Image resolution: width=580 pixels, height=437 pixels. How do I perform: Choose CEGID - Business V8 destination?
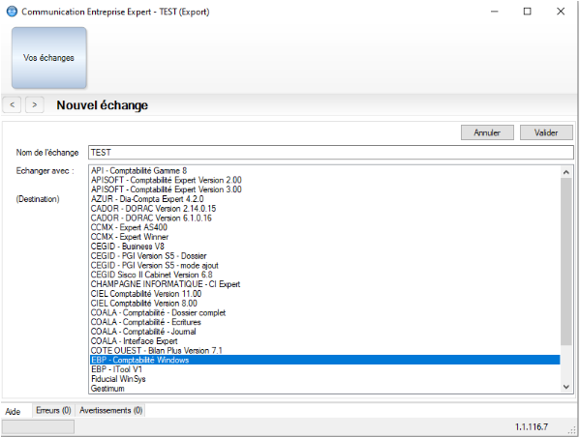[x=324, y=247]
